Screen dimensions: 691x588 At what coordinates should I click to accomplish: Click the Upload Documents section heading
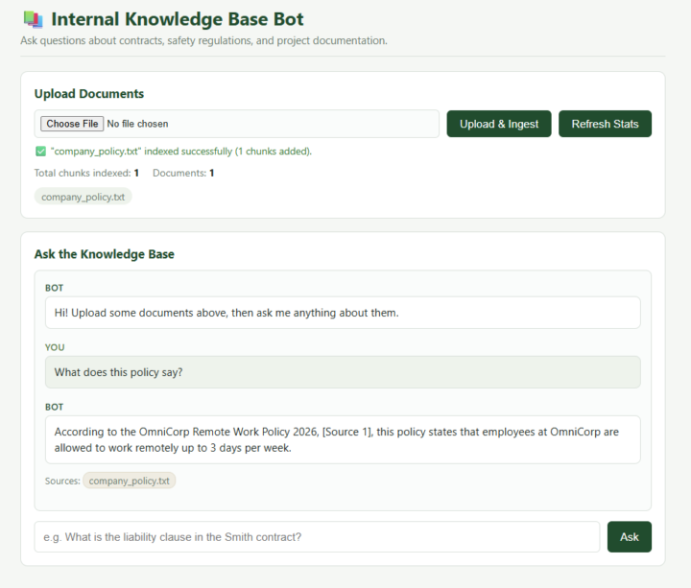point(89,94)
